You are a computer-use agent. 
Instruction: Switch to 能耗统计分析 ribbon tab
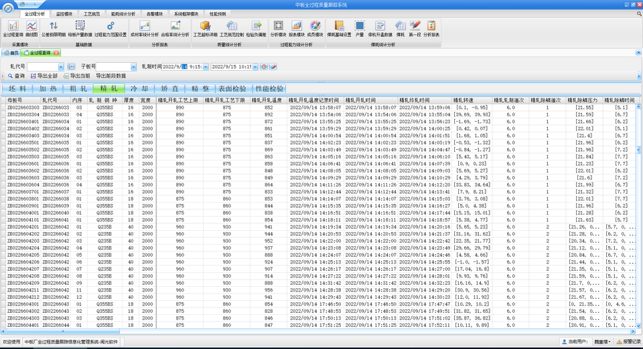click(123, 14)
